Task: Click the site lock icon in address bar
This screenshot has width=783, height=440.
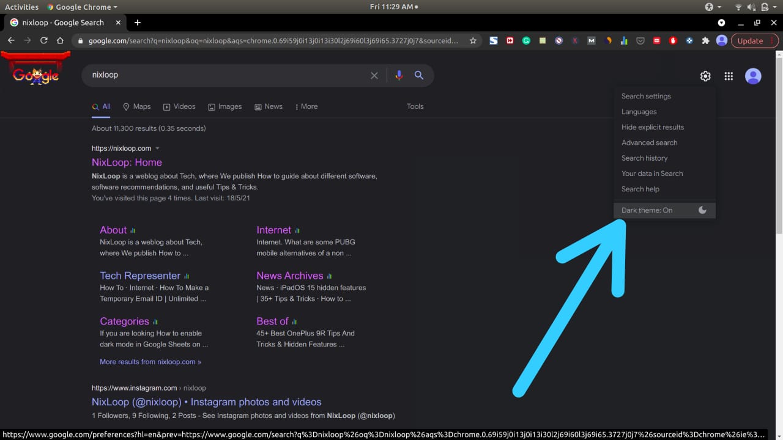Action: [80, 41]
